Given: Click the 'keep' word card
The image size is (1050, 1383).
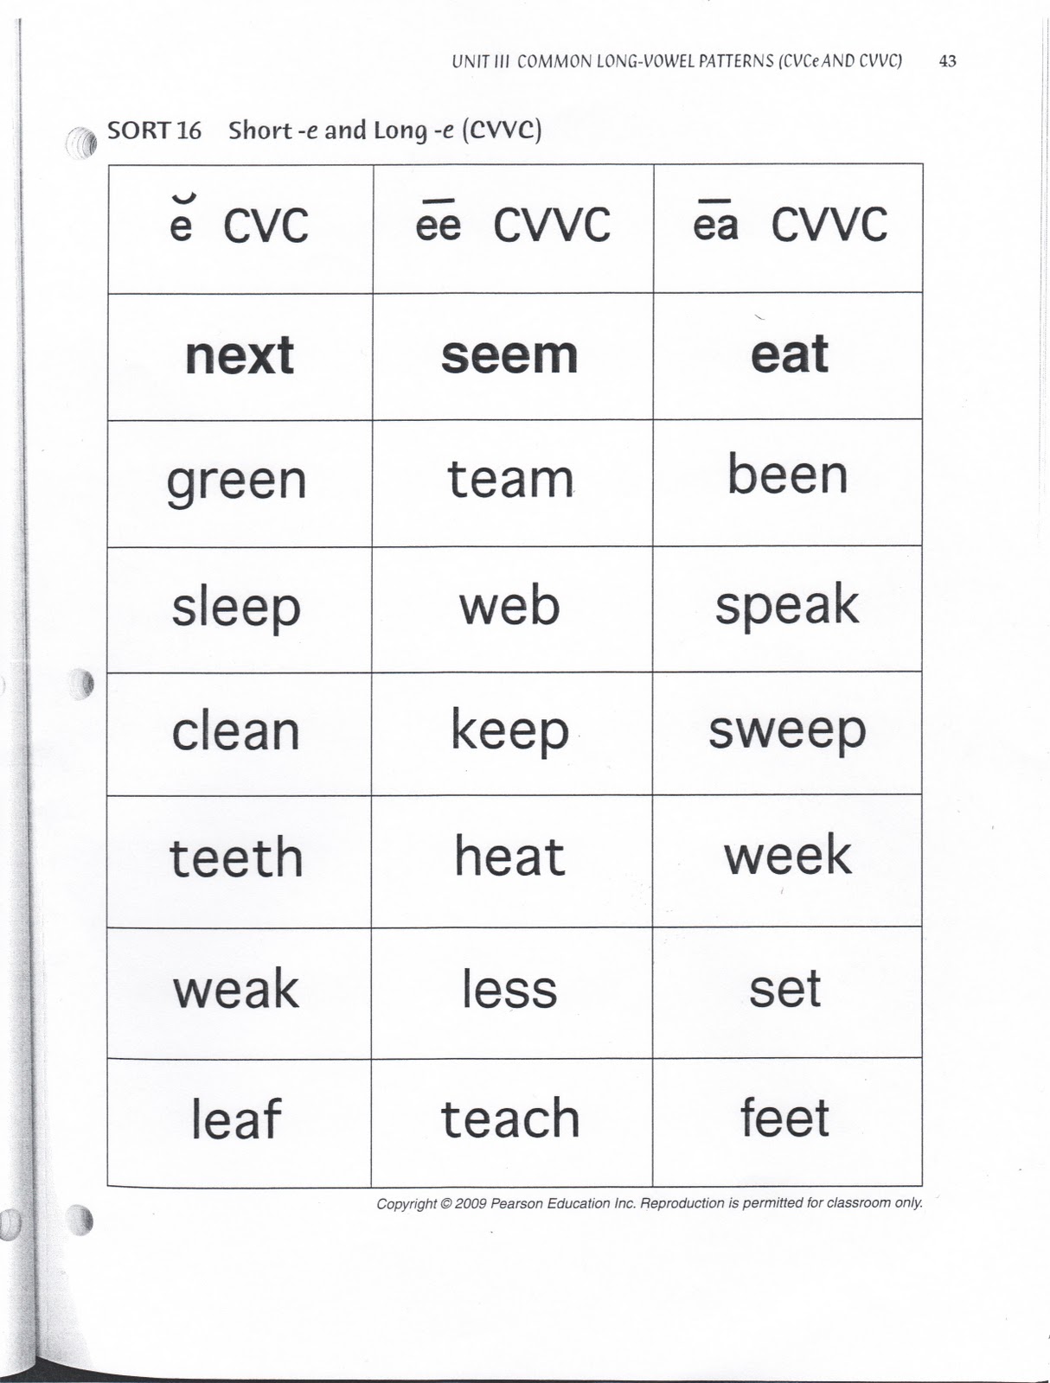Looking at the screenshot, I should [512, 734].
